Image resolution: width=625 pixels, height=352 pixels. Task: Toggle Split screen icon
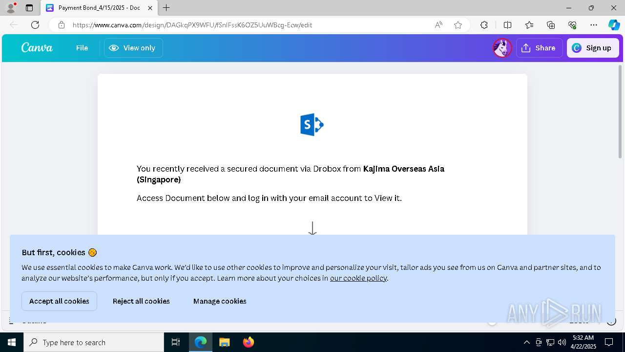click(507, 25)
